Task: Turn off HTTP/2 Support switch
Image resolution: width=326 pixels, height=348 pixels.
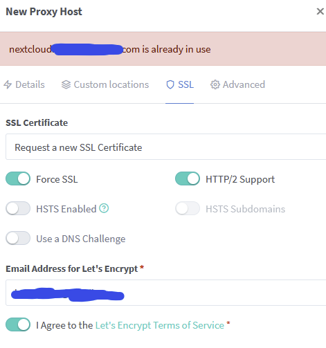Action: (188, 178)
